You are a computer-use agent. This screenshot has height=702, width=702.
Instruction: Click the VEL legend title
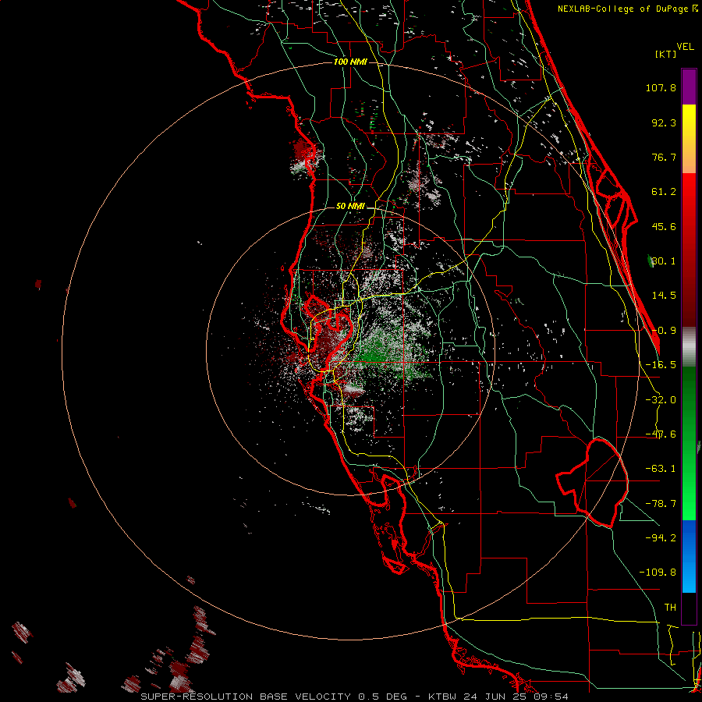(685, 47)
